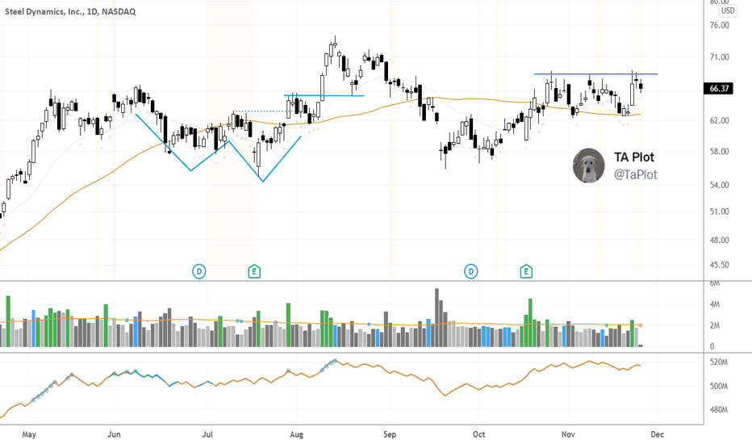Click the 2M volume axis label
752x444 pixels.
[x=715, y=326]
